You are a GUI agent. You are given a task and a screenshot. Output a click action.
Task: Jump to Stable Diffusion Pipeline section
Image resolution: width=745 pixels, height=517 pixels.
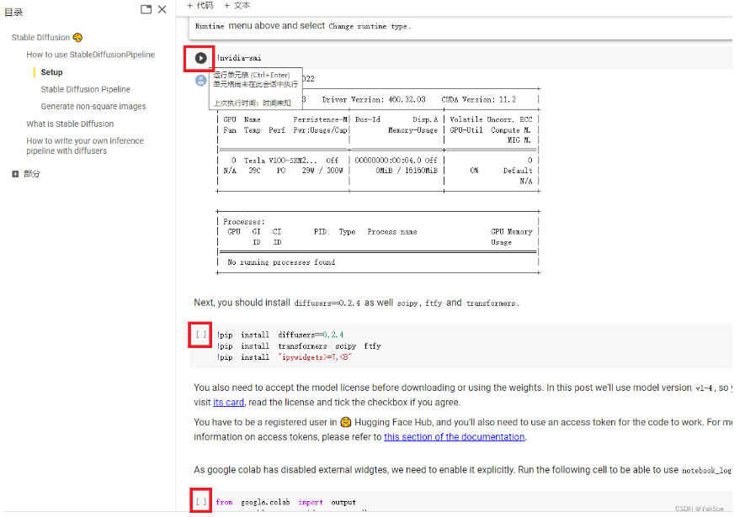86,89
